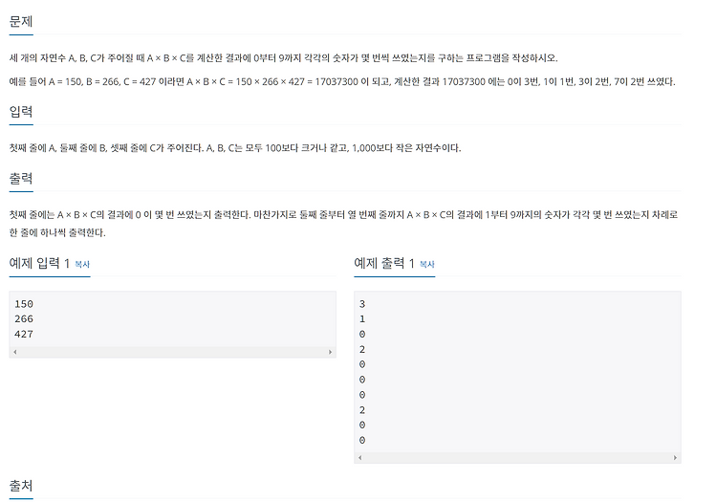The height and width of the screenshot is (502, 717).
Task: Click the 입력 section heading
Action: click(x=21, y=112)
